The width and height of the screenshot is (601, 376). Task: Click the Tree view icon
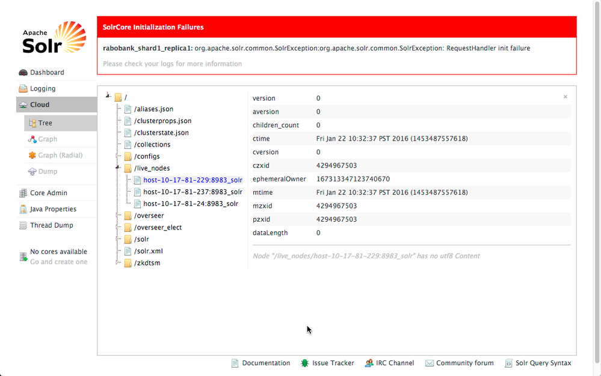click(x=32, y=123)
